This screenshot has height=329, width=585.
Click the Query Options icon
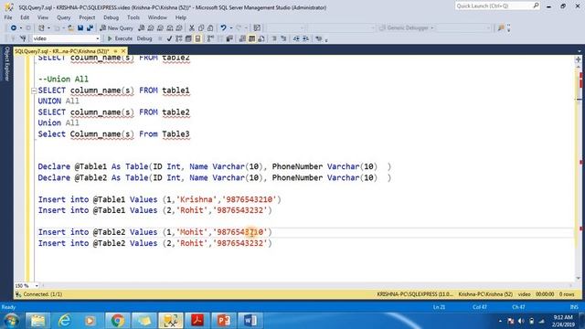pyautogui.click(x=188, y=38)
